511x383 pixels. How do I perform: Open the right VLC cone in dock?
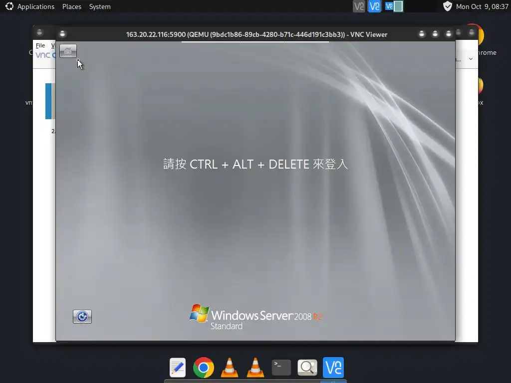[x=255, y=368]
